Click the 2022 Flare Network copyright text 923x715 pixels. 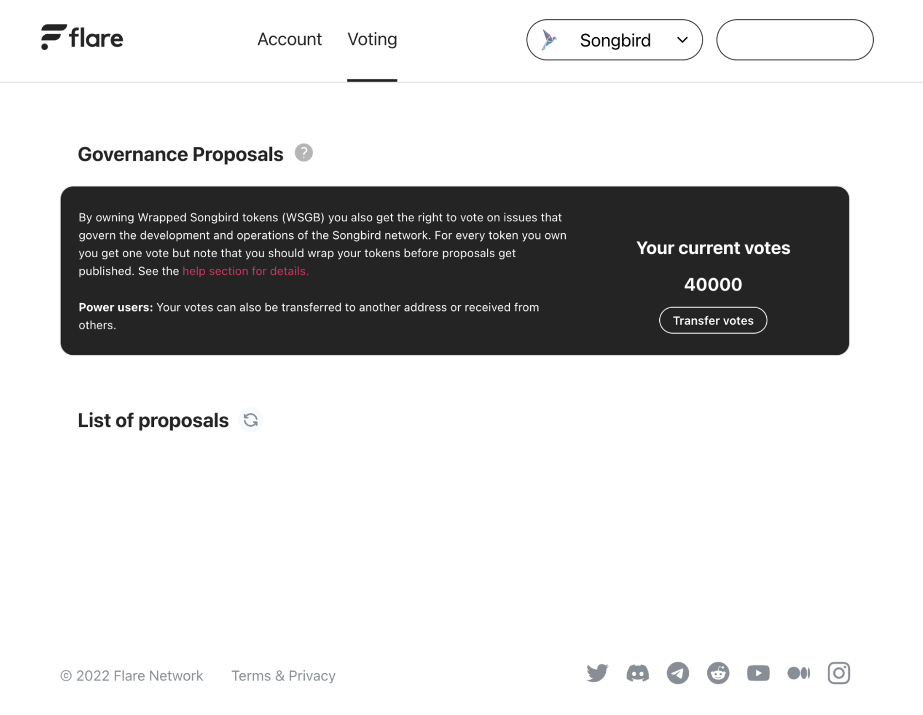pyautogui.click(x=132, y=676)
